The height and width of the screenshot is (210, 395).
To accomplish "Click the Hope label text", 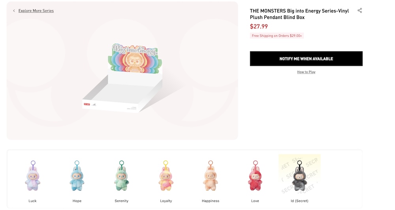I will (77, 201).
